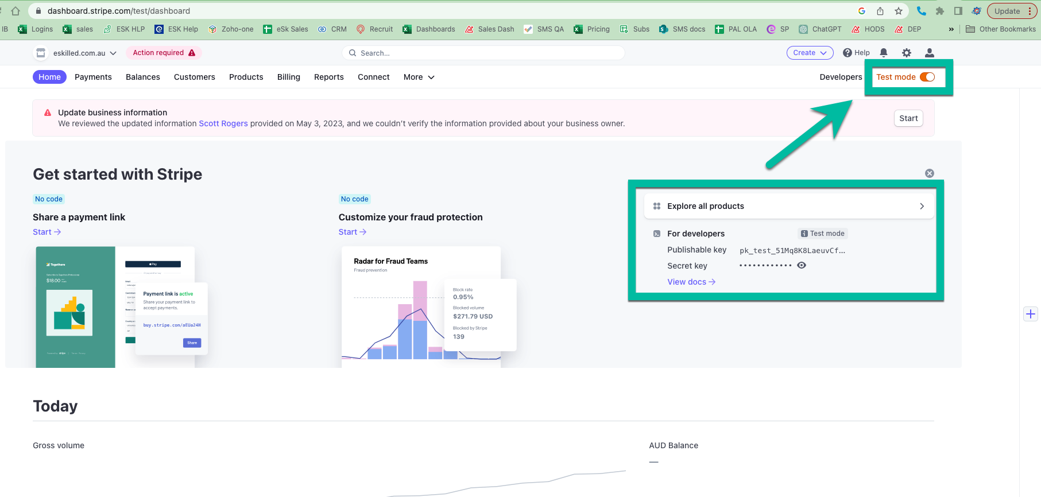Click the blue plus icon on right edge
Viewport: 1041px width, 497px height.
[x=1031, y=314]
